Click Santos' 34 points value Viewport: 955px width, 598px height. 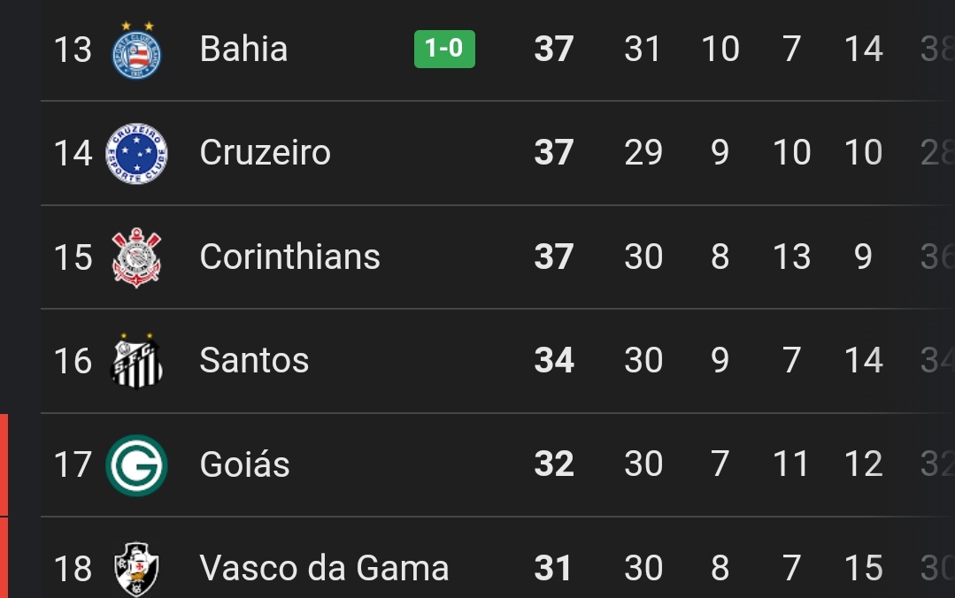pos(554,361)
